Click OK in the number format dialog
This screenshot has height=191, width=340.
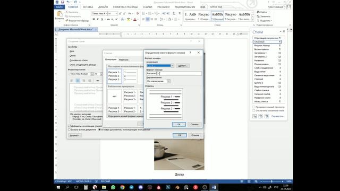(x=179, y=124)
